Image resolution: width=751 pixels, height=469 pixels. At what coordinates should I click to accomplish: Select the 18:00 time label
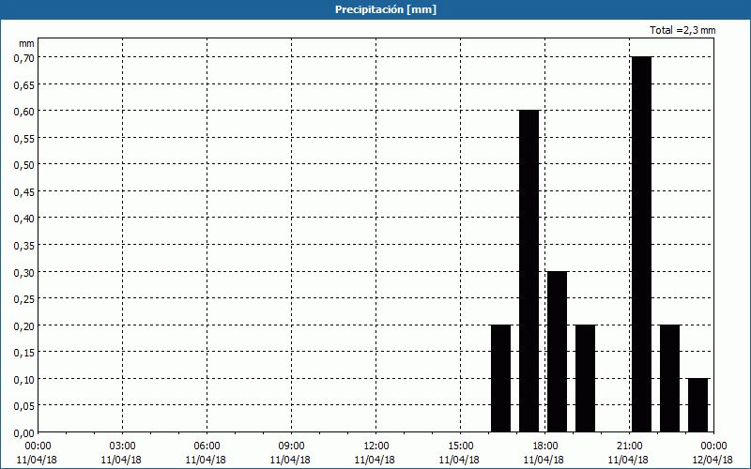coord(545,446)
